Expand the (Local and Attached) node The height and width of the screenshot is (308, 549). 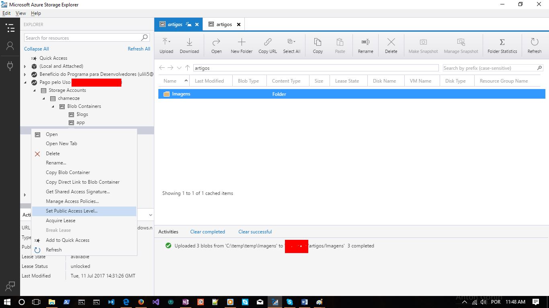coord(25,66)
